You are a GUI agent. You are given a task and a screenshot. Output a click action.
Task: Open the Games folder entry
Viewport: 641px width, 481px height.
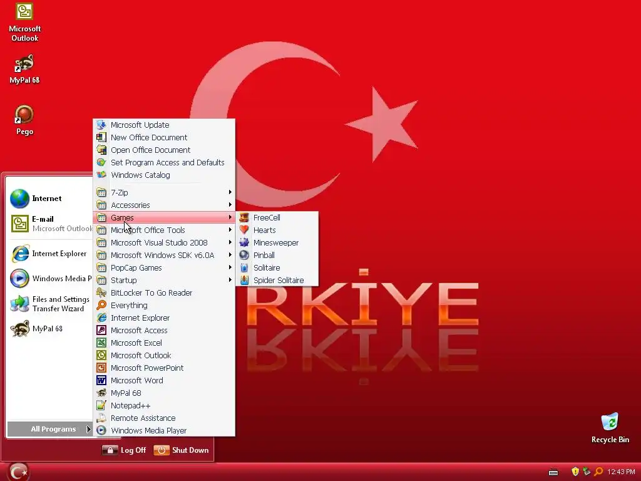pos(164,217)
